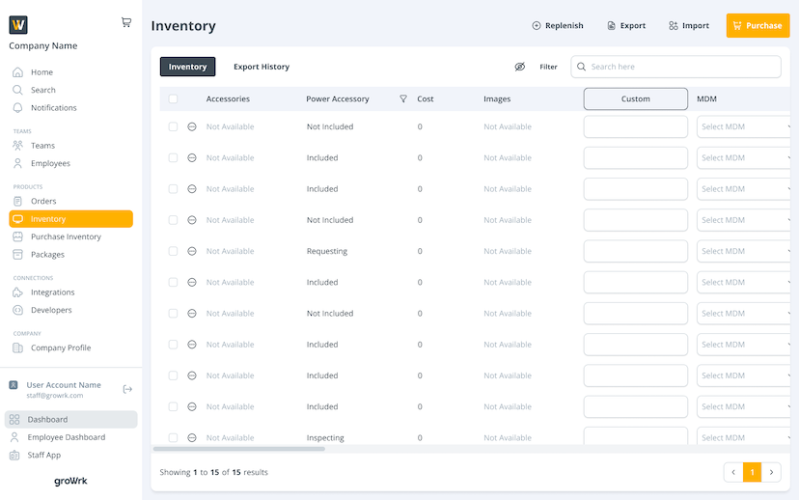This screenshot has width=799, height=500.
Task: Click the Search here input field
Action: [x=680, y=67]
